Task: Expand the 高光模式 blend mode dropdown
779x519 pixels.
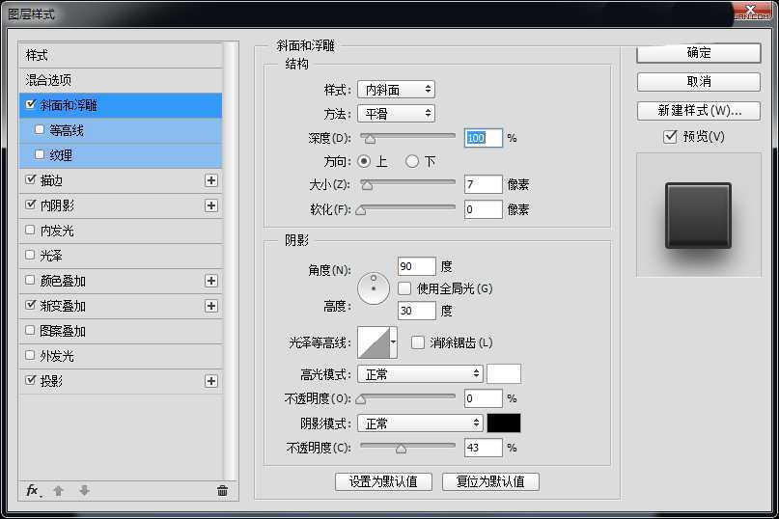Action: click(x=420, y=374)
